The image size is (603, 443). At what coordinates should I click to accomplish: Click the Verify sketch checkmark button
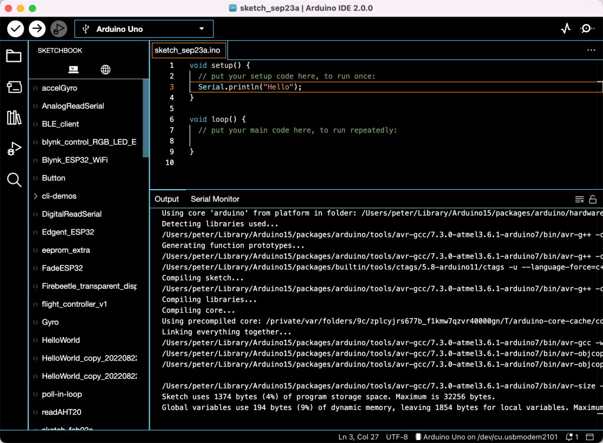[16, 29]
